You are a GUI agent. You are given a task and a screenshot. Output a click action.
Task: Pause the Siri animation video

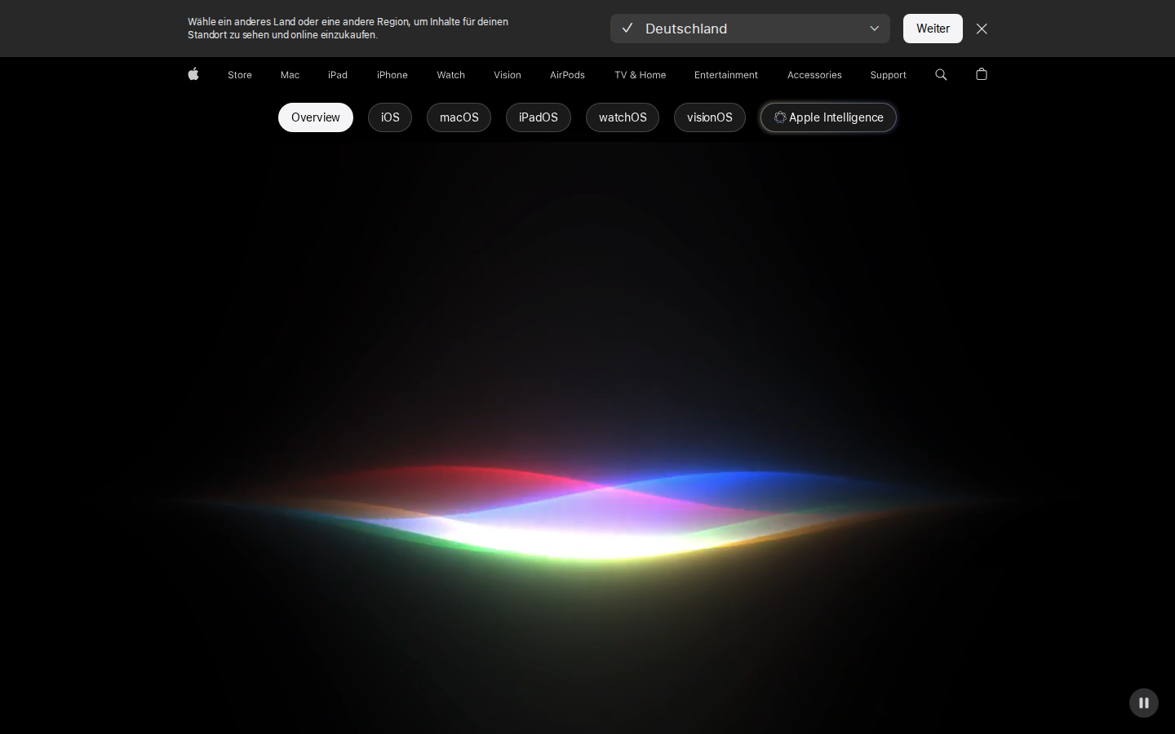coord(1144,703)
